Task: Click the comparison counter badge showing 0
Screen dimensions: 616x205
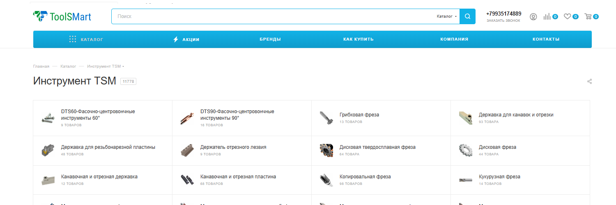Action: click(555, 17)
